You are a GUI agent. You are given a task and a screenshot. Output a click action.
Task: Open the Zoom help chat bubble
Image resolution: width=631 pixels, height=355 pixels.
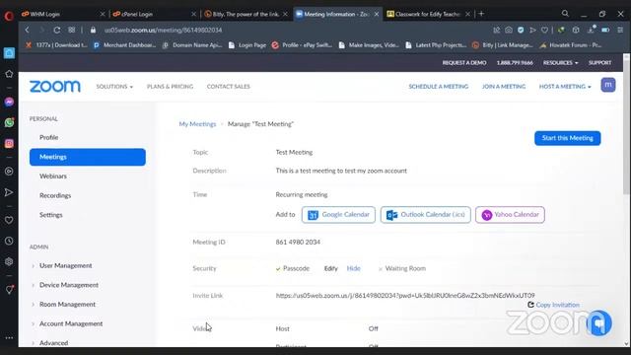tap(598, 323)
